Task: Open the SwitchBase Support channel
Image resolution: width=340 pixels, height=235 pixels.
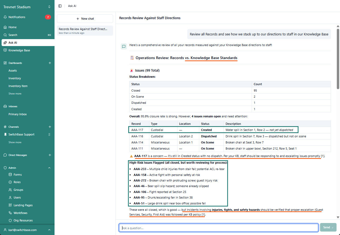Action: [21, 135]
